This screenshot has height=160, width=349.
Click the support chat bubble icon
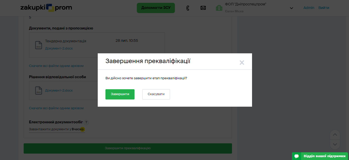click(297, 156)
